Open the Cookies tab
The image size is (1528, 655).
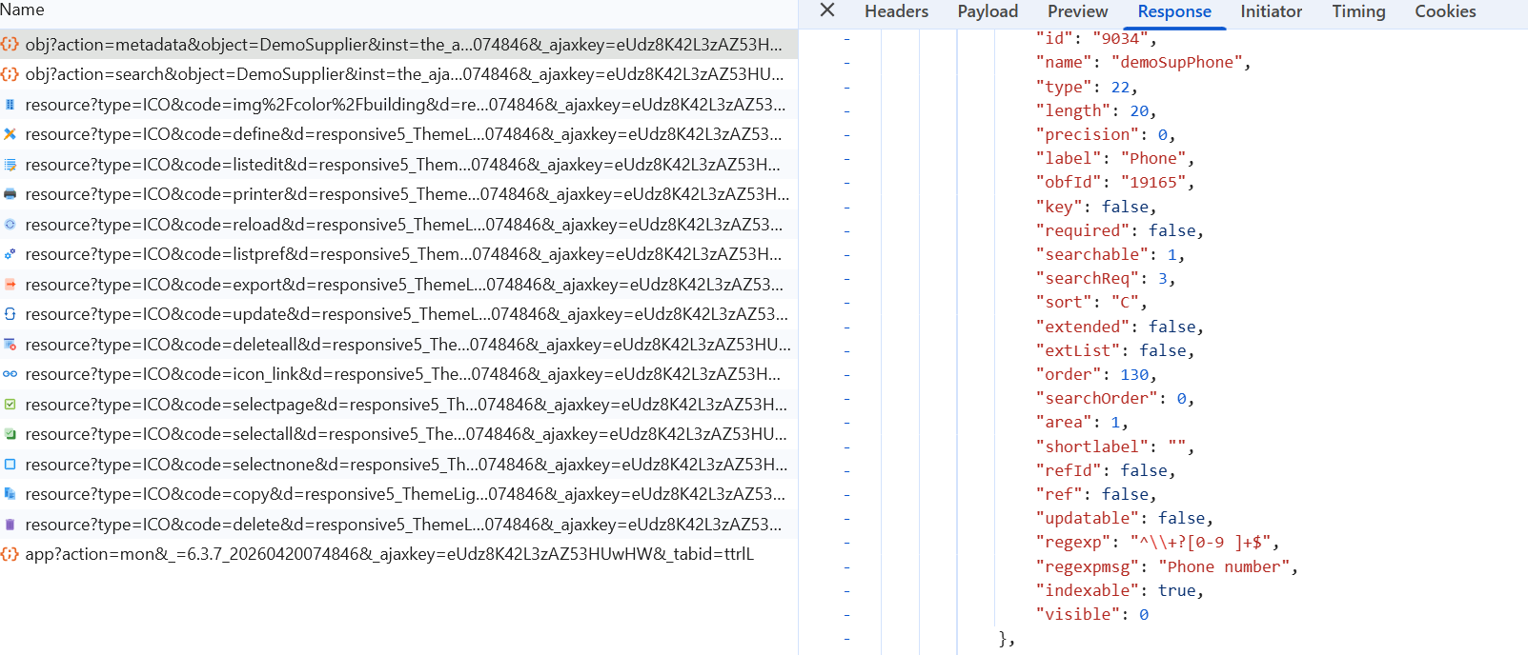pos(1444,11)
